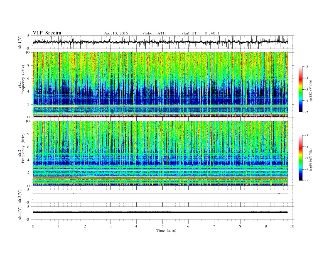Click the ch.2 "Frequency (kHz)" axis label

tap(23, 148)
